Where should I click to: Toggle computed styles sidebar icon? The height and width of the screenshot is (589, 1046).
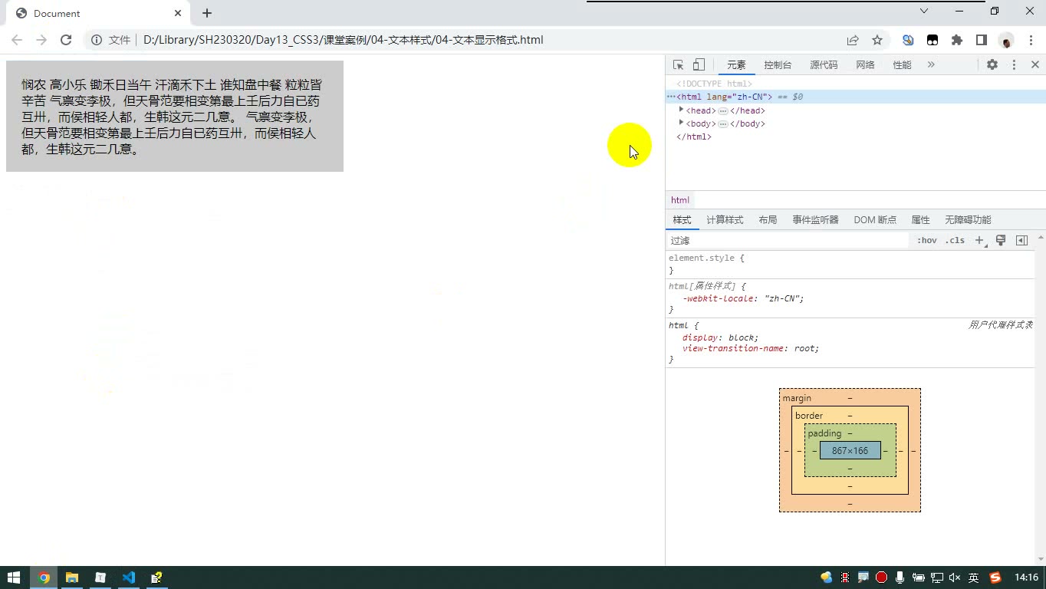(x=1021, y=241)
